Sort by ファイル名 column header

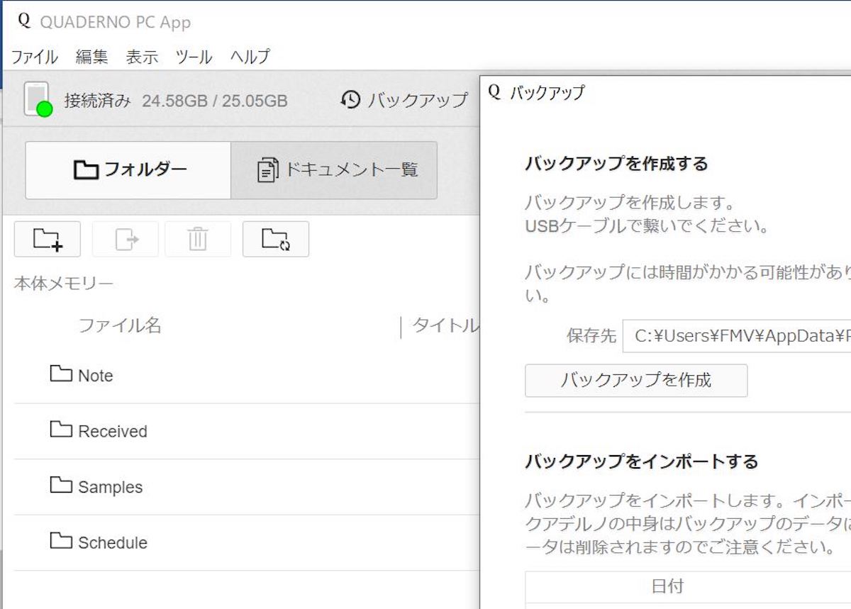click(x=119, y=325)
